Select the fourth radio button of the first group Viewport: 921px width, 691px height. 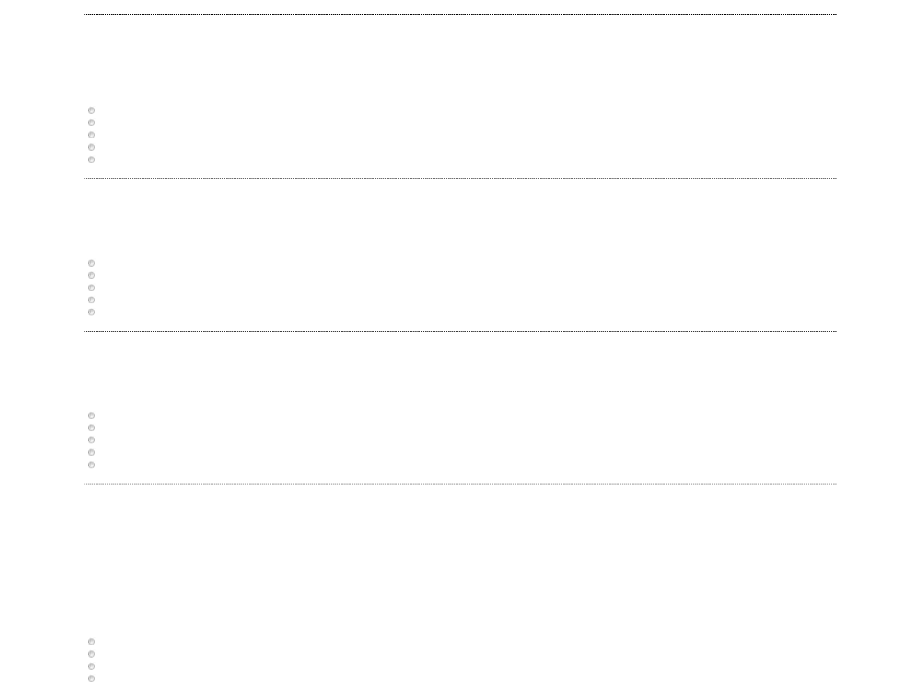click(91, 148)
